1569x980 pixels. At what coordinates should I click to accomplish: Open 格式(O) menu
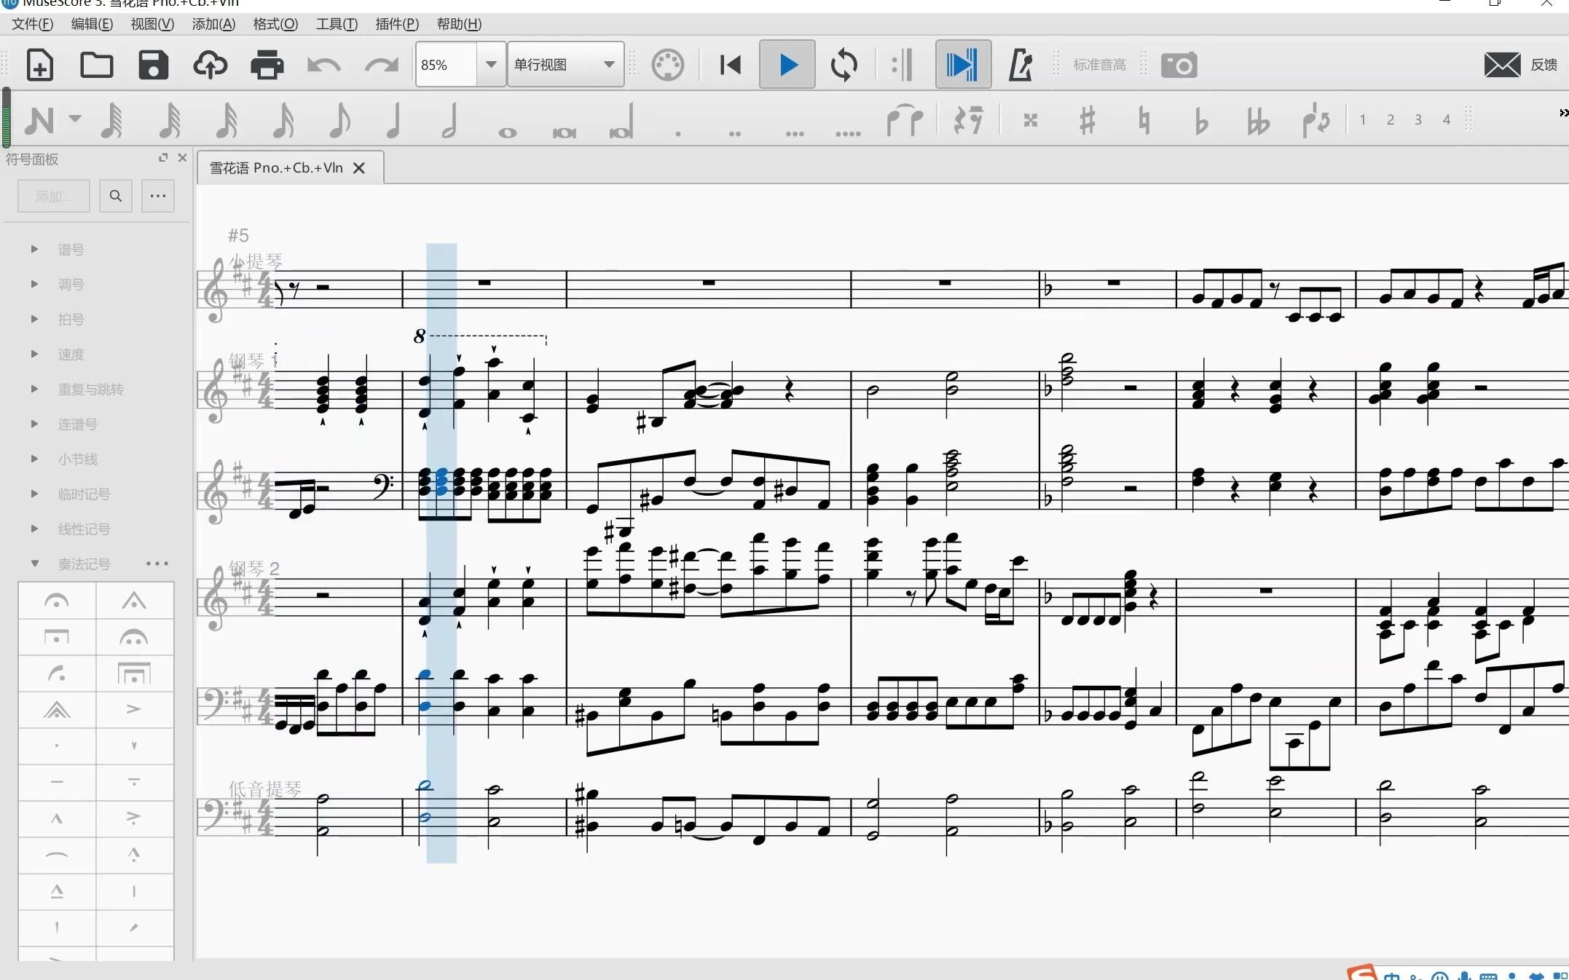click(275, 24)
